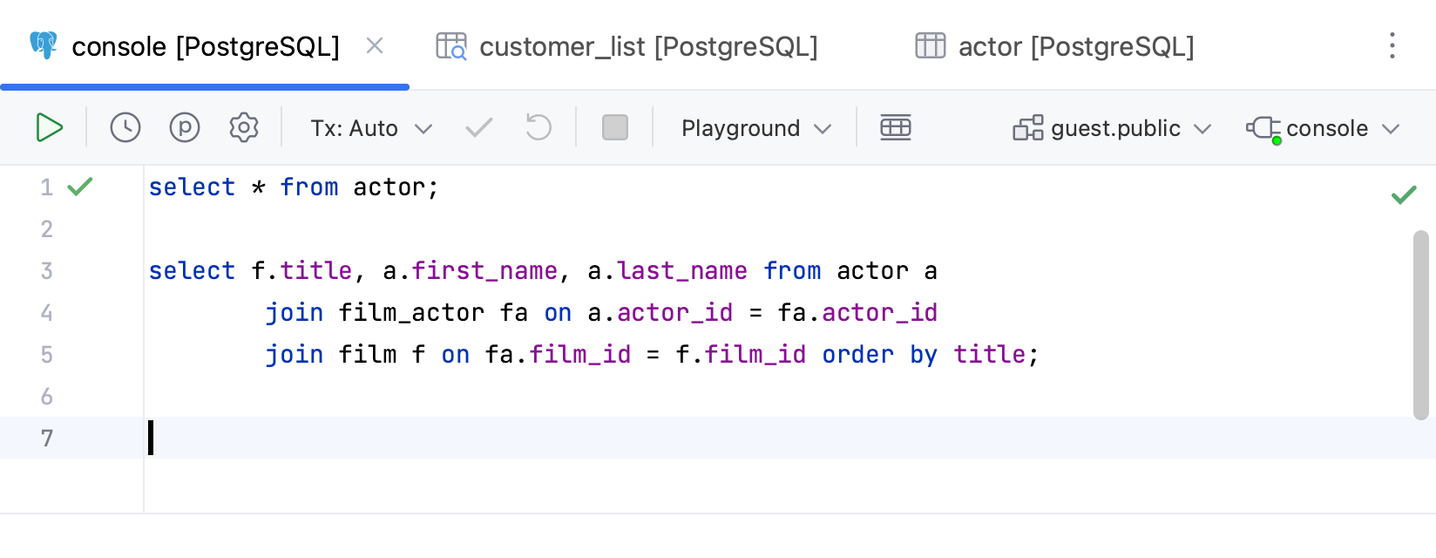The height and width of the screenshot is (558, 1436).
Task: Click the PostgreSQL elephant icon on console tab
Action: click(x=44, y=45)
